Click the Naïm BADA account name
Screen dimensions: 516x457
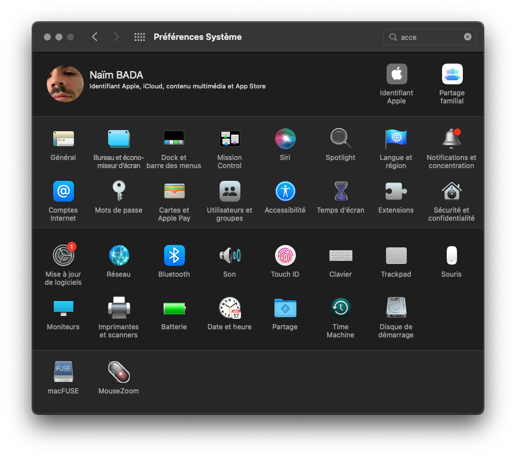click(x=116, y=75)
